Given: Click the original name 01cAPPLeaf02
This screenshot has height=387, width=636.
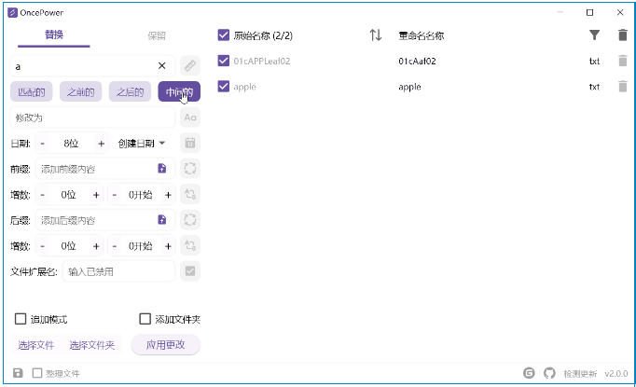Looking at the screenshot, I should pos(262,62).
